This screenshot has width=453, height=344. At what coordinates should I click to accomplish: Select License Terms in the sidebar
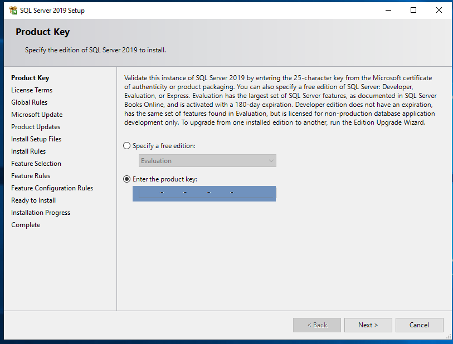tap(32, 90)
